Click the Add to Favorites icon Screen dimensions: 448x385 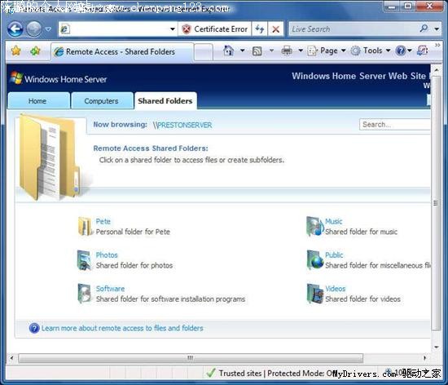point(35,51)
